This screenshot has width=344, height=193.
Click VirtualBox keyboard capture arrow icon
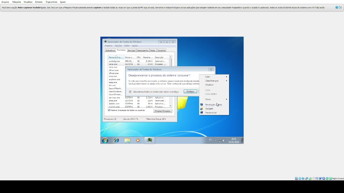click(330, 179)
